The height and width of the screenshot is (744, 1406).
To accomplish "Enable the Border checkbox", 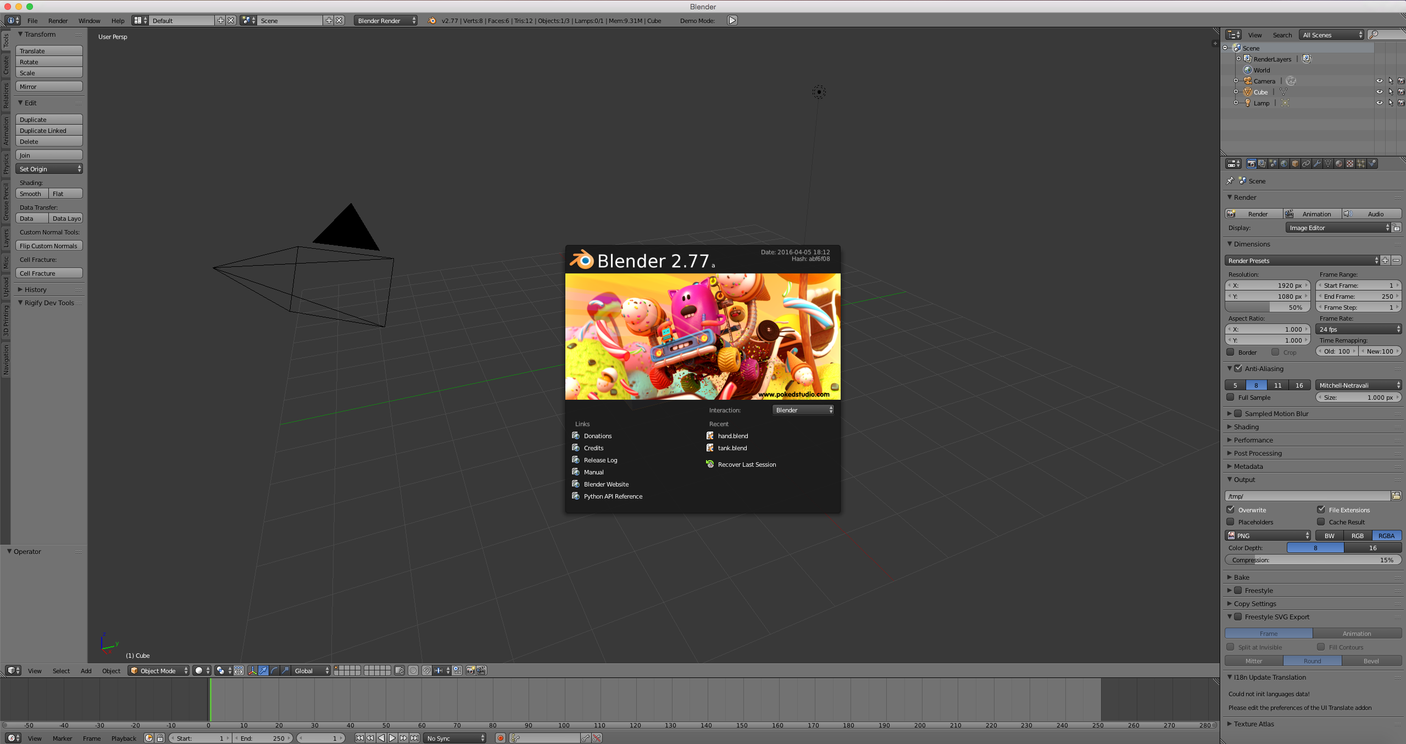I will point(1230,352).
